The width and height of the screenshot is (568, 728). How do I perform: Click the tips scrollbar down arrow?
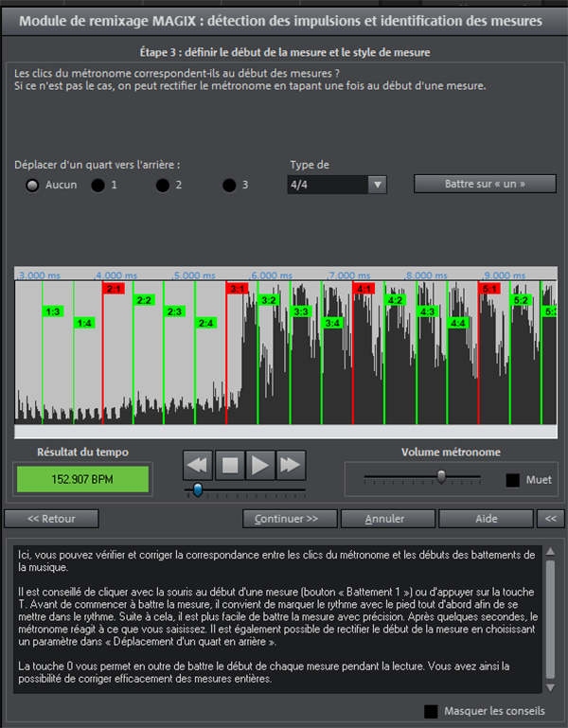550,687
